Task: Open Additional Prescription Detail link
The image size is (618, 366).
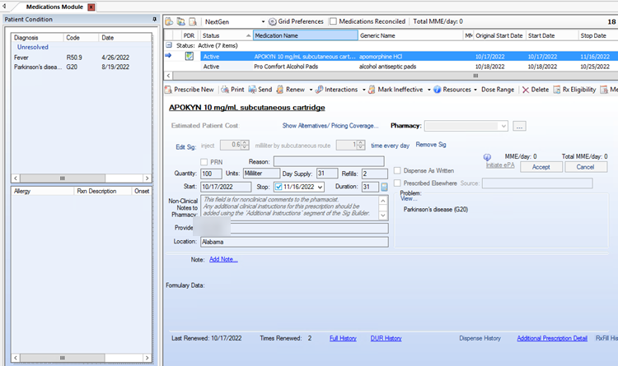Action: click(x=552, y=339)
